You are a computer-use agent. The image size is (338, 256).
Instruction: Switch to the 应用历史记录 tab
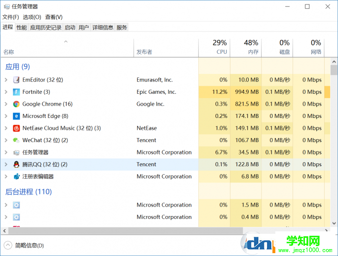pos(46,27)
